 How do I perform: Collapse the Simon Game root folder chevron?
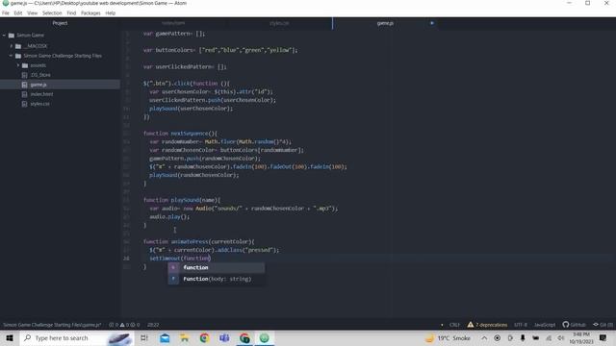[x=4, y=36]
